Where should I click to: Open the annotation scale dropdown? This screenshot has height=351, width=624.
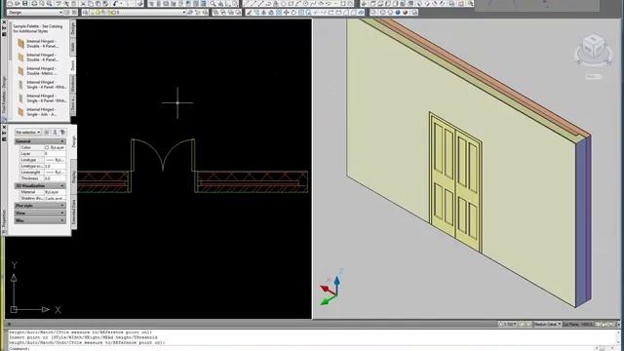click(x=508, y=325)
